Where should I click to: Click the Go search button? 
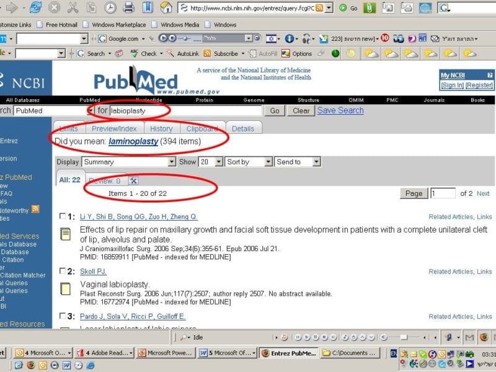click(275, 111)
